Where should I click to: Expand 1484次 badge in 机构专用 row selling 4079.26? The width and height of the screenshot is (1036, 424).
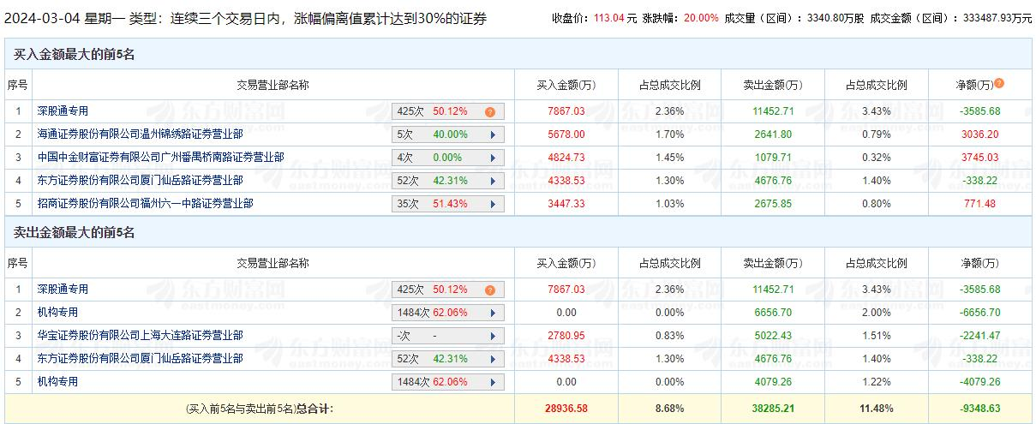pyautogui.click(x=493, y=382)
